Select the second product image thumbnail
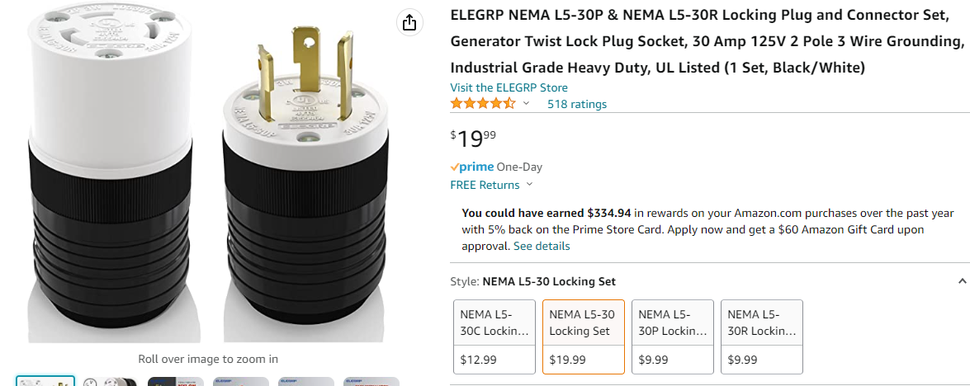The image size is (970, 386). tap(110, 381)
